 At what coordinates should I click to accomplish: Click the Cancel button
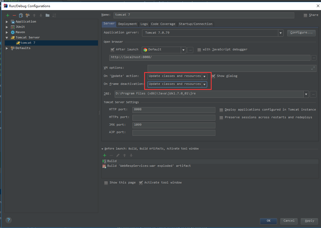[289, 221]
